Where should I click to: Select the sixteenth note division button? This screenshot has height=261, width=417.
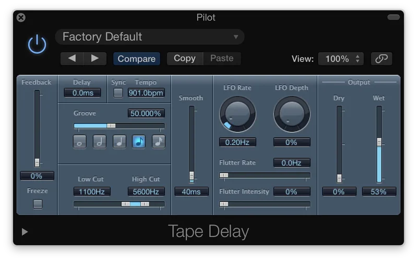tap(159, 141)
